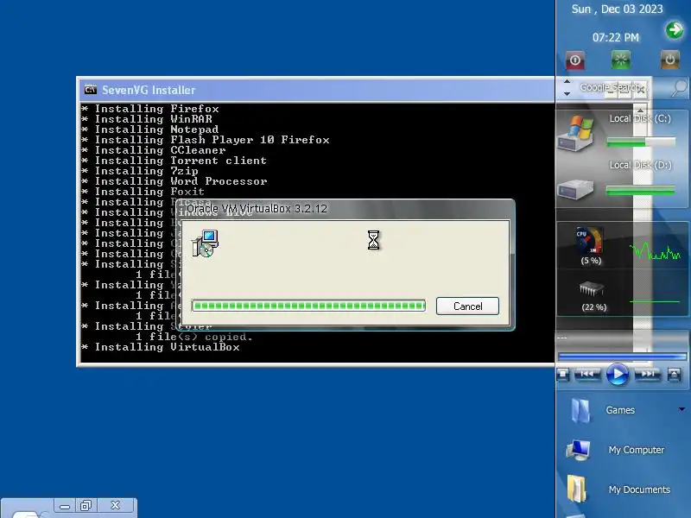Screen dimensions: 691x518
Task: Click the magnifier search icon
Action: 680,88
